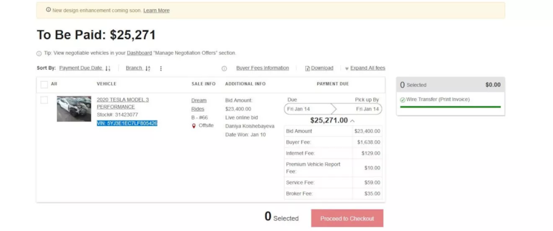The width and height of the screenshot is (553, 231).
Task: Click the Payment Due Date sort arrows icon
Action: pos(108,69)
